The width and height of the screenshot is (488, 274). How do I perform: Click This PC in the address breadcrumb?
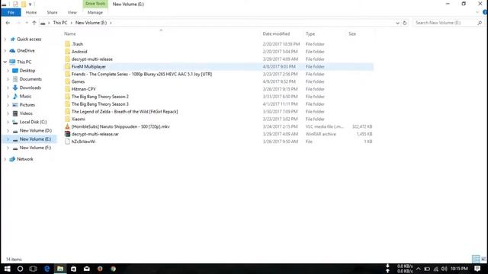coord(60,23)
